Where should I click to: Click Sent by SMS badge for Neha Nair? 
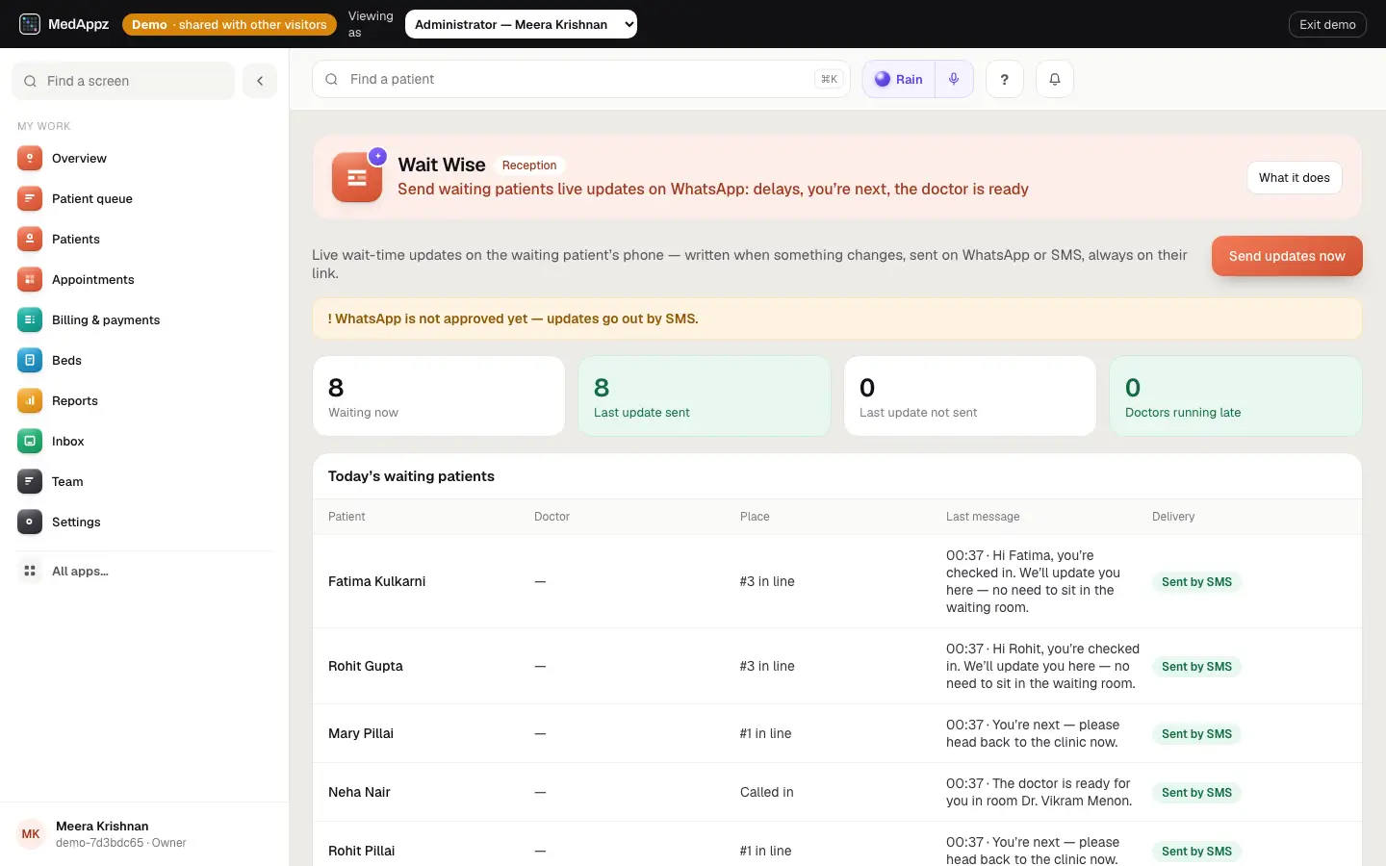1196,793
